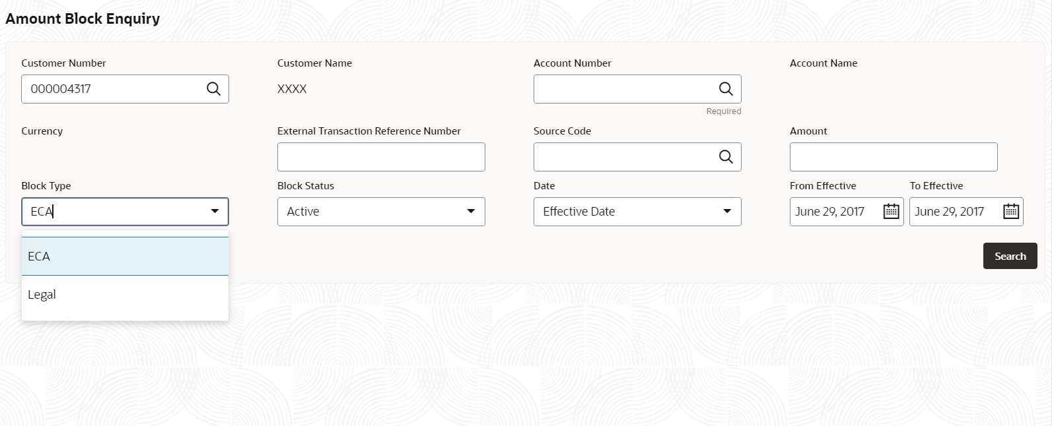The height and width of the screenshot is (426, 1052).
Task: Click the Search button
Action: 1010,257
